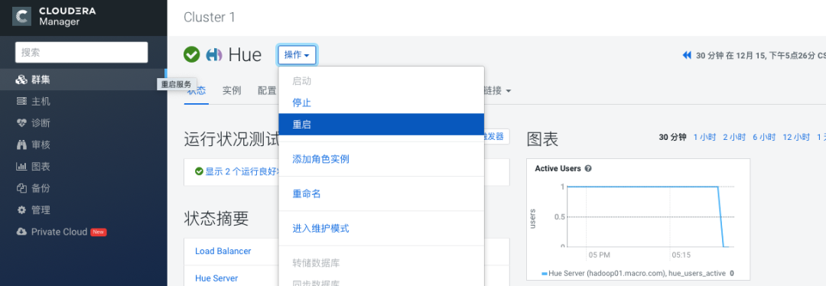Image resolution: width=826 pixels, height=286 pixels.
Task: Click the 显示 2 个运行良好 link
Action: click(x=241, y=171)
